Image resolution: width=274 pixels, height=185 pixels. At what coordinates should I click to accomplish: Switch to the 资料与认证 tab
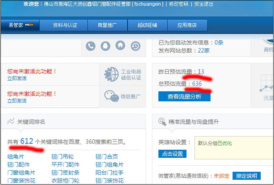click(65, 25)
